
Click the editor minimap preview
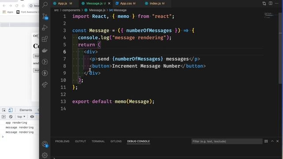coord(269,15)
